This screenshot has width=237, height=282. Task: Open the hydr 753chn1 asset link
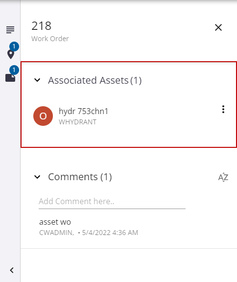pyautogui.click(x=83, y=111)
